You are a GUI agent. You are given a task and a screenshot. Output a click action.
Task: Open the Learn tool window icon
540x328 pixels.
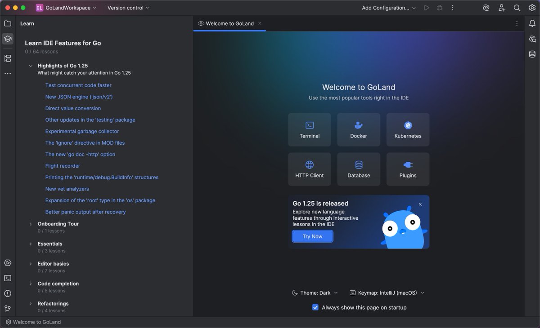(x=8, y=39)
